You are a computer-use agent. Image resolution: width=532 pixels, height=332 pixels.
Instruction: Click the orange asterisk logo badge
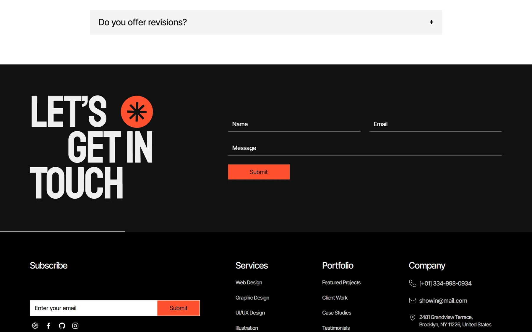click(x=137, y=112)
